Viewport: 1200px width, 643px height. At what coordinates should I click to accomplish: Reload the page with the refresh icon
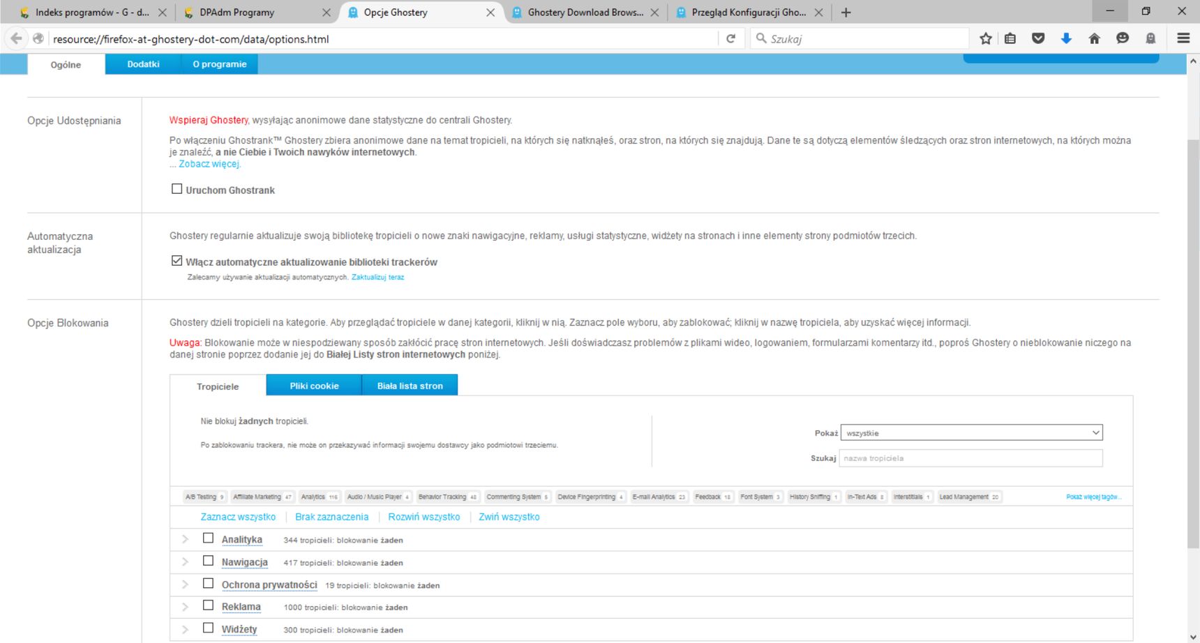click(730, 38)
